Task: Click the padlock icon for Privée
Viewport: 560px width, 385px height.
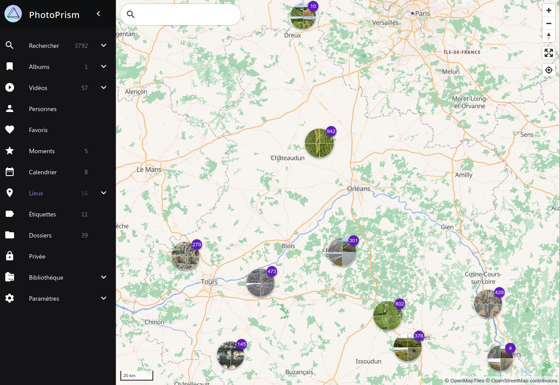Action: click(x=10, y=256)
